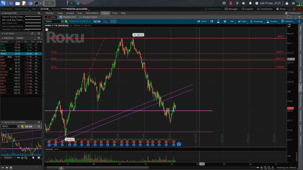Select the Product Depth sub-tab

click(x=88, y=17)
